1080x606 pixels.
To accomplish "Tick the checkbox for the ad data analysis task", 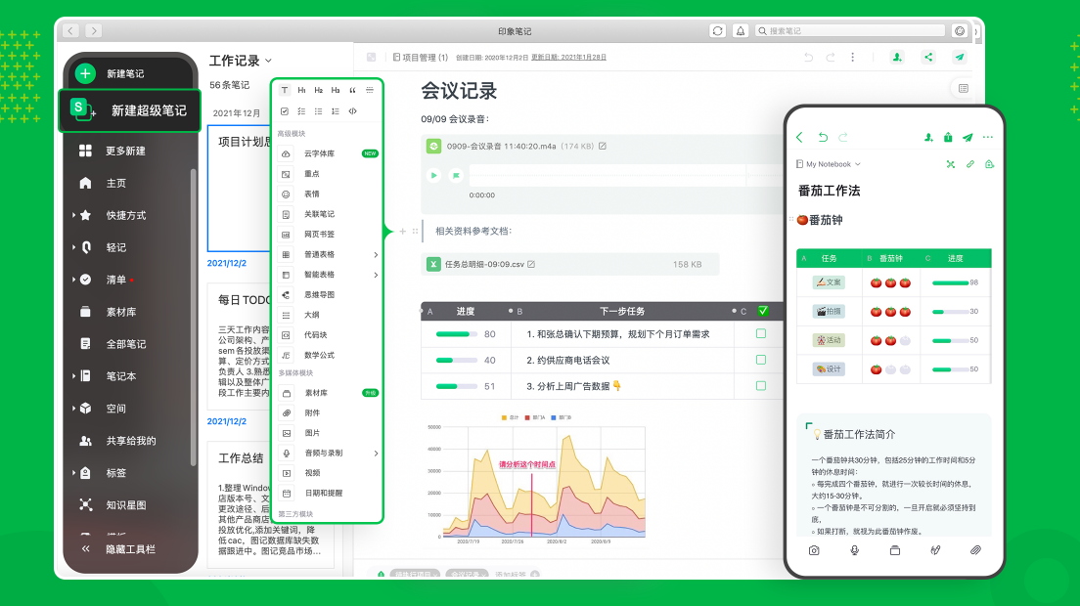I will click(761, 386).
